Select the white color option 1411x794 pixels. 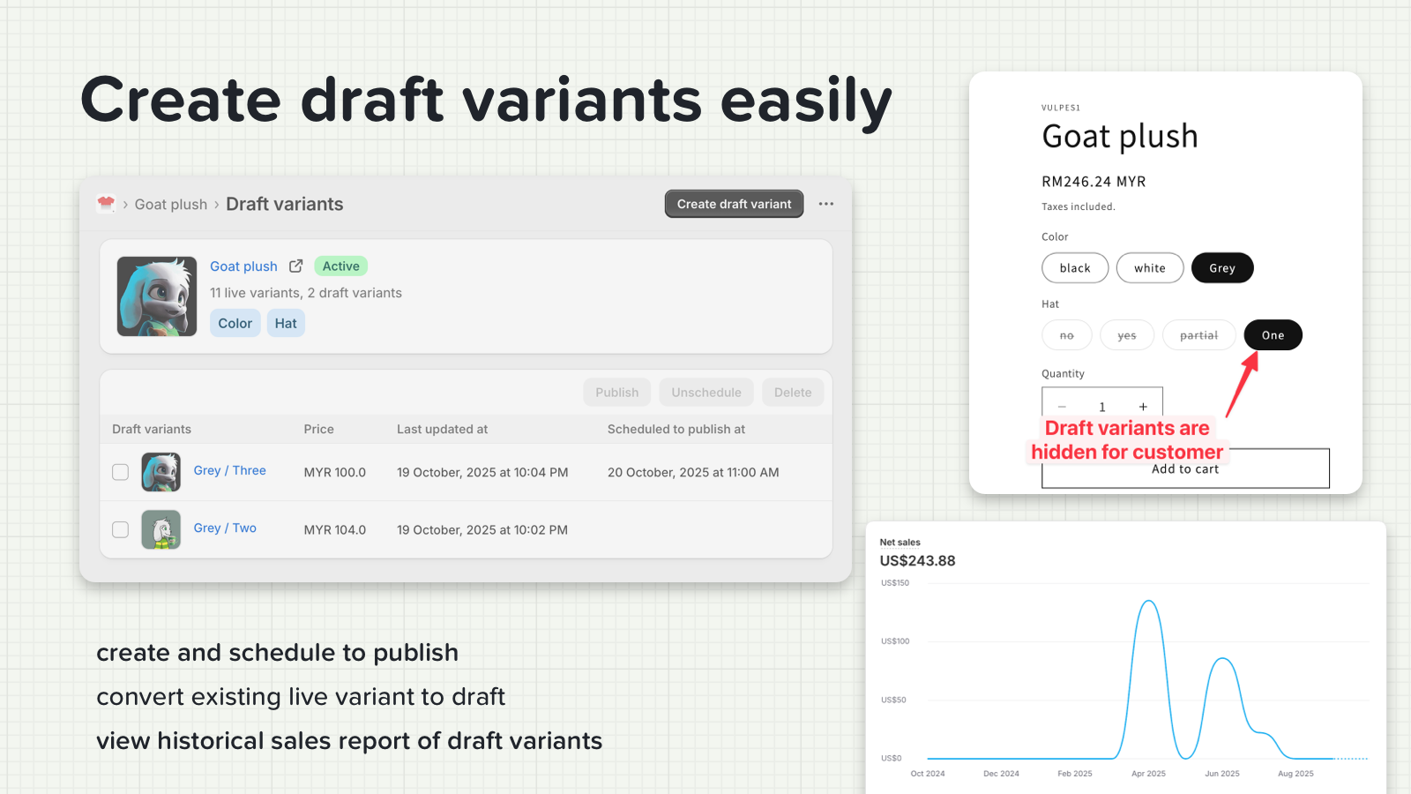(x=1149, y=268)
